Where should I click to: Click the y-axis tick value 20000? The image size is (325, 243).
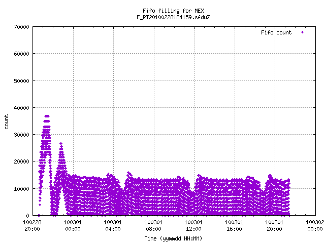[x=21, y=161]
